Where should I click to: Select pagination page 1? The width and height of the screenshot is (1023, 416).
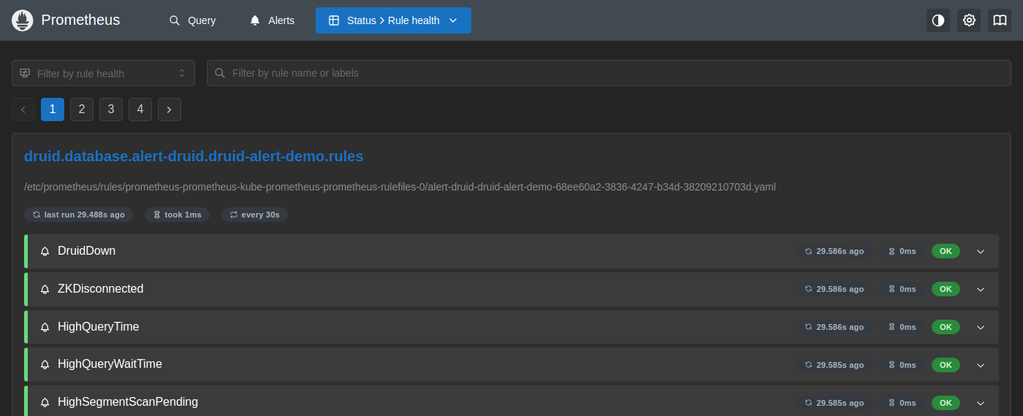pyautogui.click(x=53, y=109)
